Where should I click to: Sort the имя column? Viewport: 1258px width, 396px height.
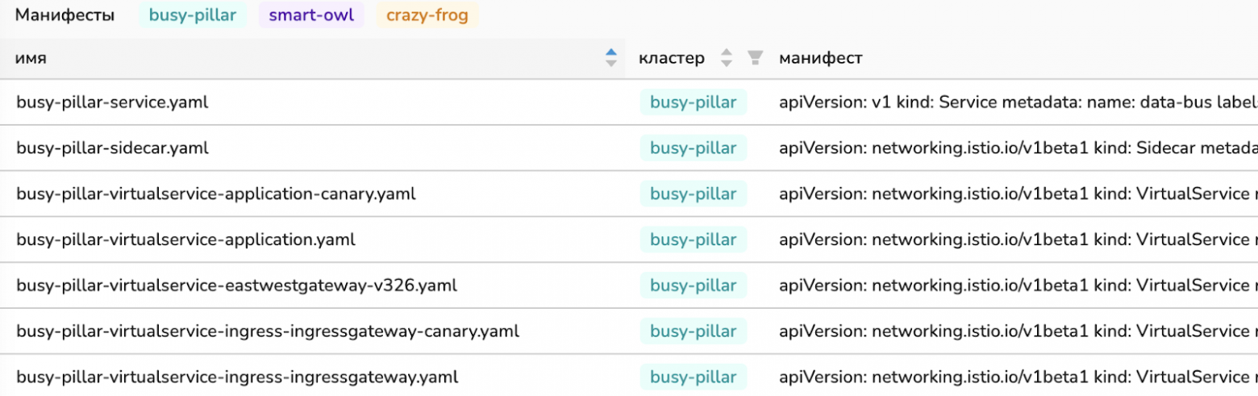point(610,57)
